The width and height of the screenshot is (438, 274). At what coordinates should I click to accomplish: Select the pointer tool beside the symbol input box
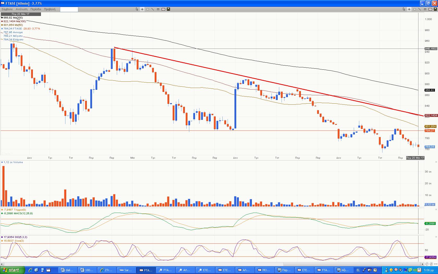click(137, 9)
